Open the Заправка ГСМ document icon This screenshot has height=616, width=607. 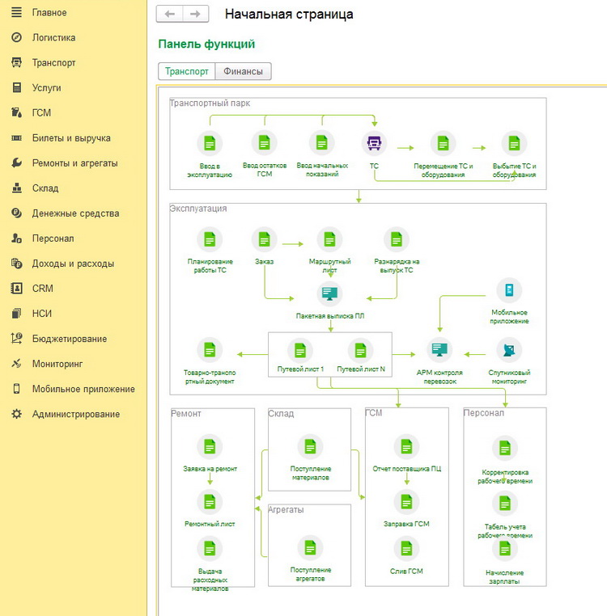pos(406,503)
